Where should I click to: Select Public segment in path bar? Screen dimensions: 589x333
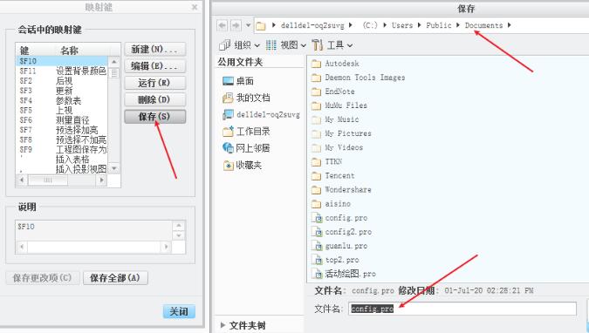tap(438, 25)
